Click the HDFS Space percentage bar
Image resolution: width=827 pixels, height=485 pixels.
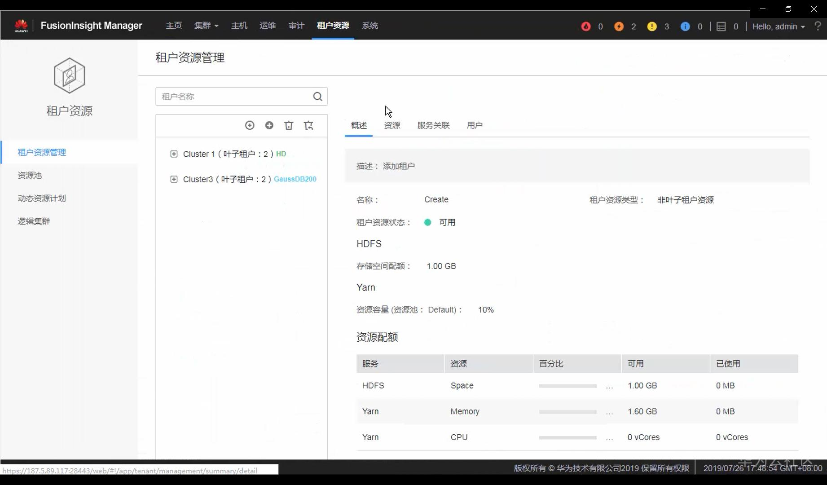point(568,386)
